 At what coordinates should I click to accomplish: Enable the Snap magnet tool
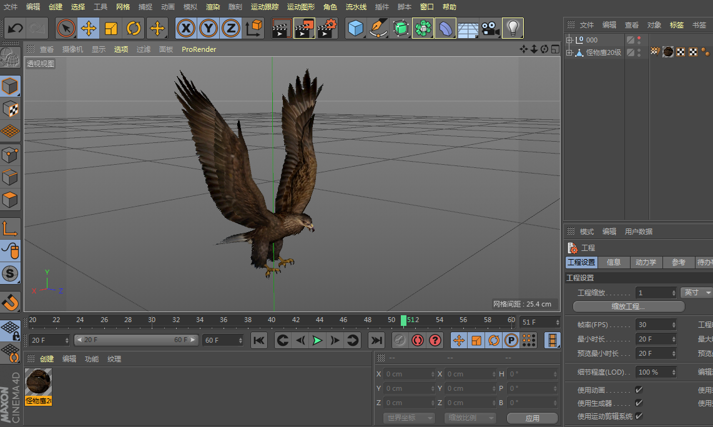[10, 303]
